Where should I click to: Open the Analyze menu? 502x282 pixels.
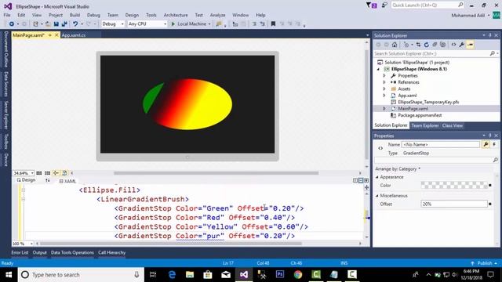pos(218,15)
